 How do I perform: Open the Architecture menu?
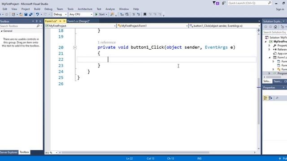[85, 9]
